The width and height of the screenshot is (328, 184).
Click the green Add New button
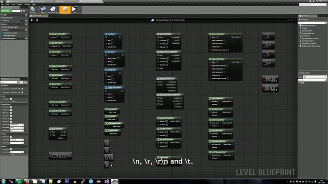6,11
